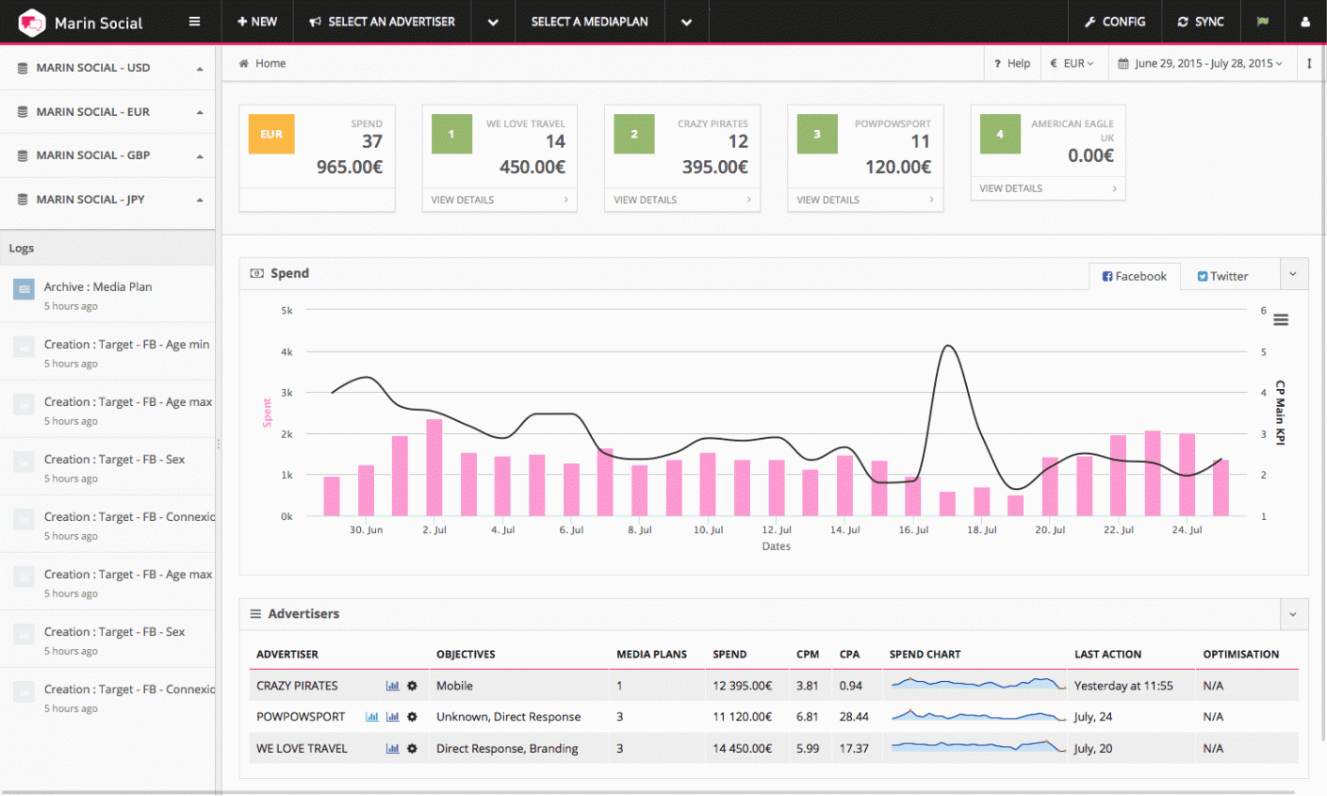
Task: Open settings gear for POWPOWSPORT advertiser
Action: [412, 717]
